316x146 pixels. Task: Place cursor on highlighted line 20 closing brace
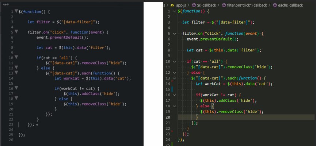(197, 117)
